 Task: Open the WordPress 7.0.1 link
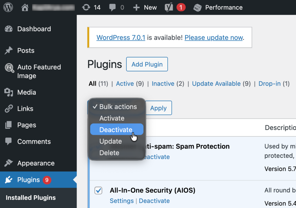(121, 38)
